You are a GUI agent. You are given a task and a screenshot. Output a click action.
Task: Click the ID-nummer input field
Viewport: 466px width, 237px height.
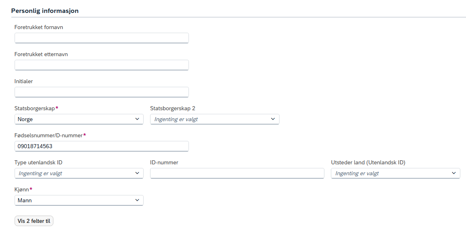pyautogui.click(x=237, y=173)
